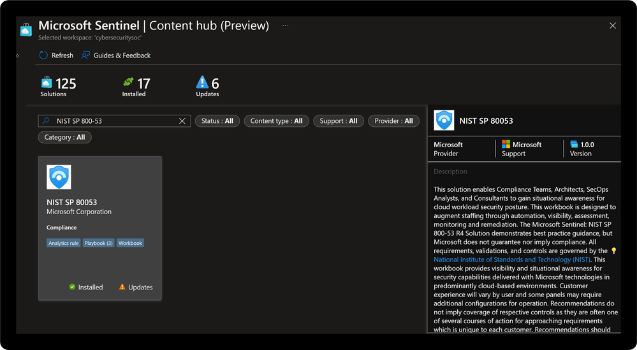Click the Microsoft Sentinel bag icon in header
The height and width of the screenshot is (350, 637).
pyautogui.click(x=26, y=29)
